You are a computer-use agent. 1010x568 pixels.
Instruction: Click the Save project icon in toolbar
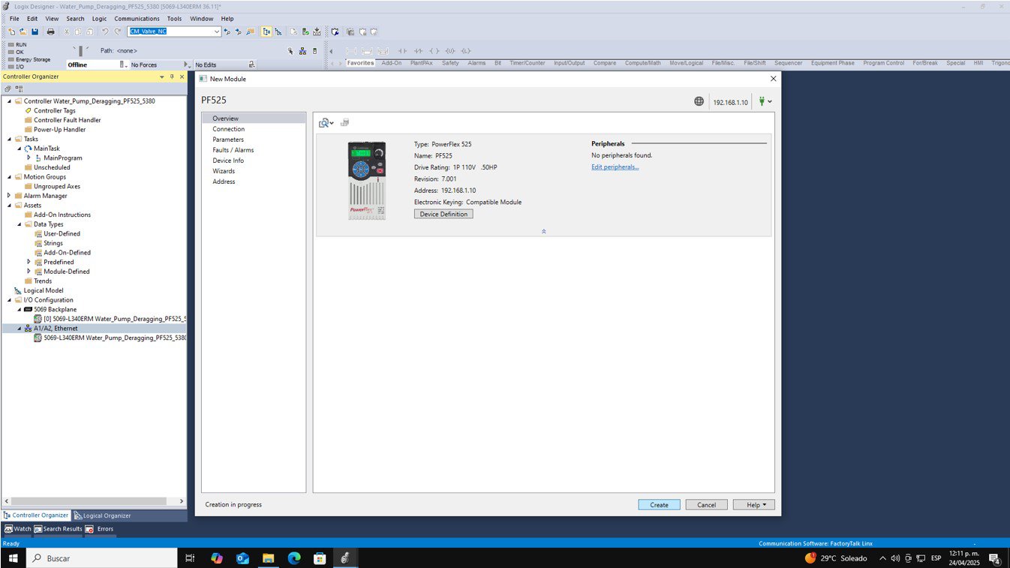point(35,32)
